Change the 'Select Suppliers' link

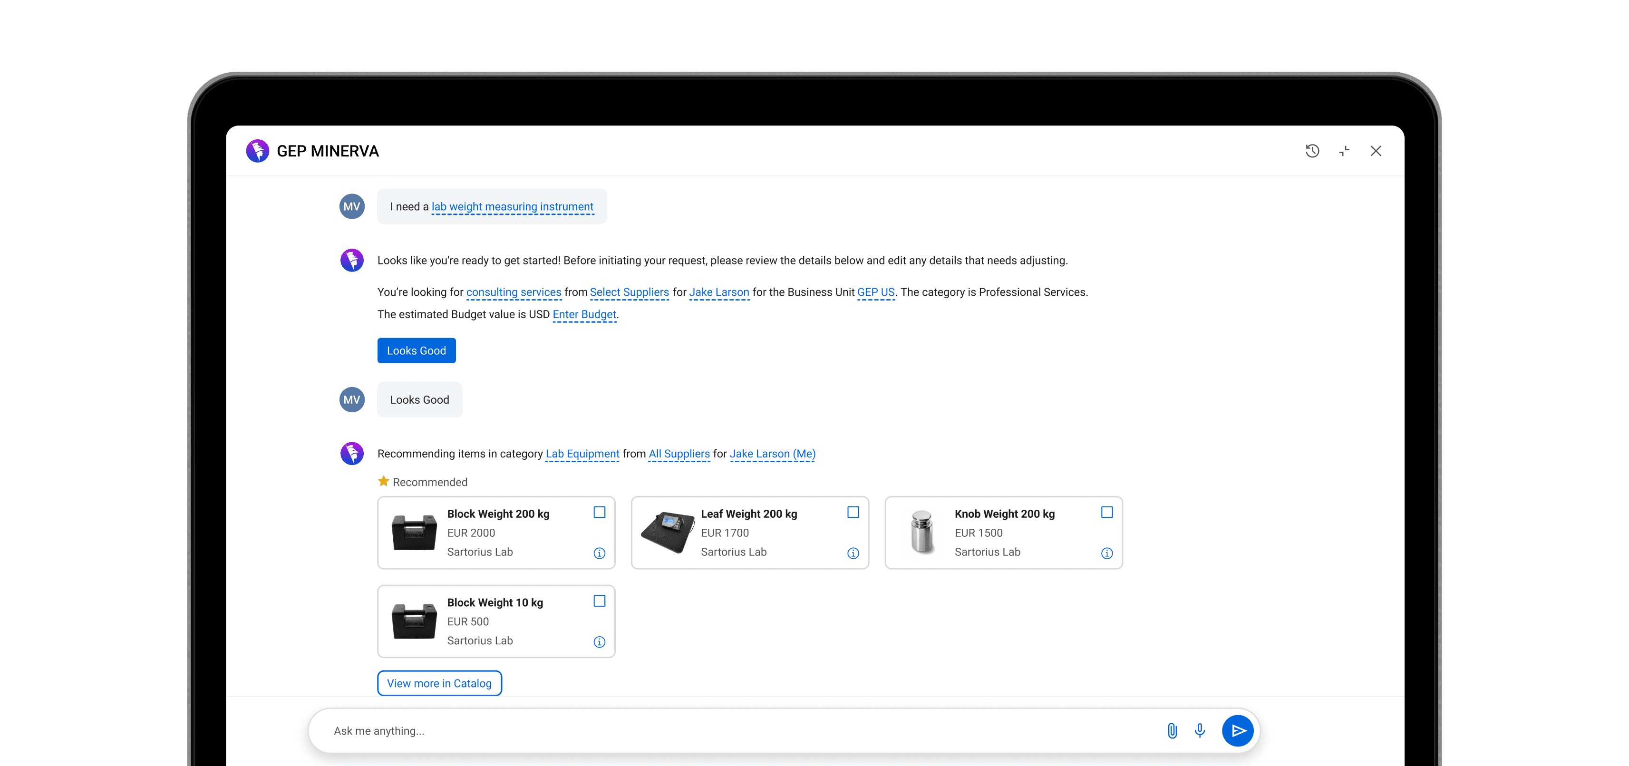click(x=629, y=292)
